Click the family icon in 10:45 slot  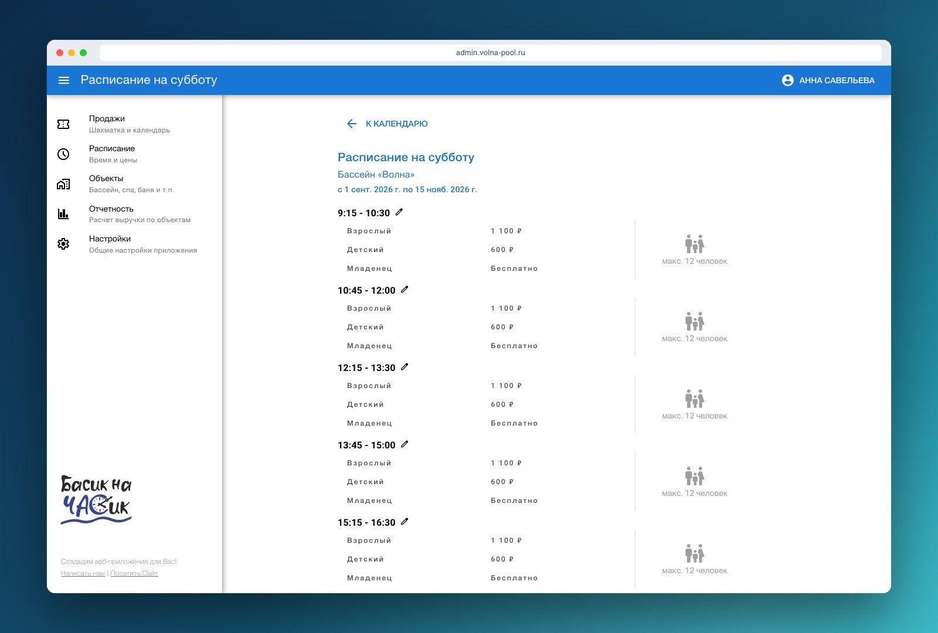point(695,321)
